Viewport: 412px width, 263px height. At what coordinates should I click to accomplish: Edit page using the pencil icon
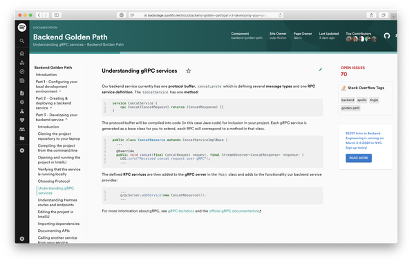[321, 69]
